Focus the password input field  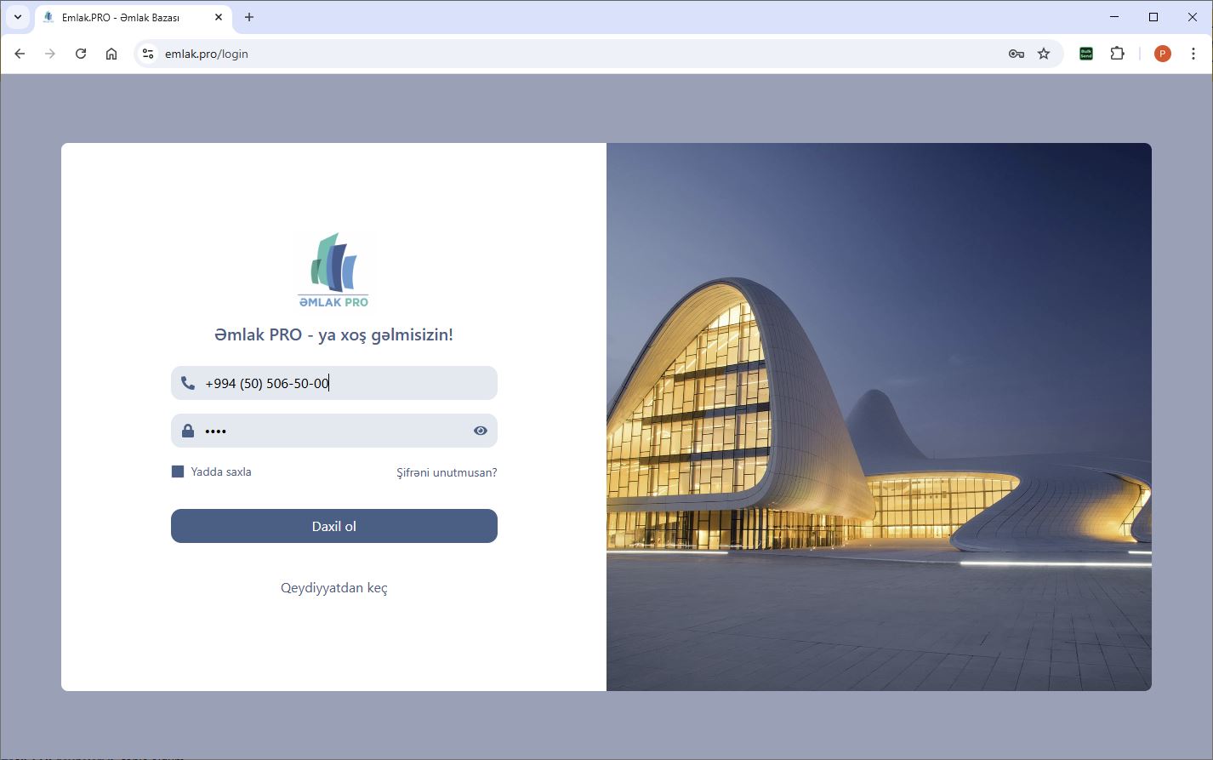pyautogui.click(x=332, y=431)
